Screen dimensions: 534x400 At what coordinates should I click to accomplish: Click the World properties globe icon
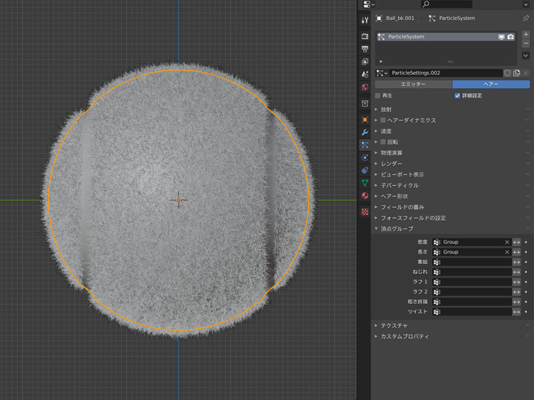click(365, 88)
